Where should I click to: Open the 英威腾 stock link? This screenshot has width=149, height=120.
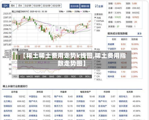point(111,44)
